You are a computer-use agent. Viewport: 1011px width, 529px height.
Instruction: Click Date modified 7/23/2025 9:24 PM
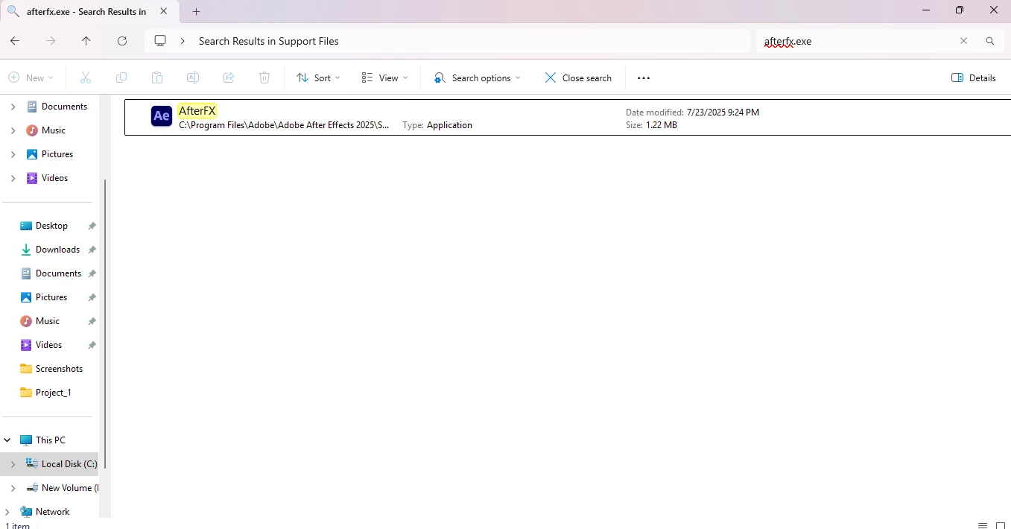(692, 113)
